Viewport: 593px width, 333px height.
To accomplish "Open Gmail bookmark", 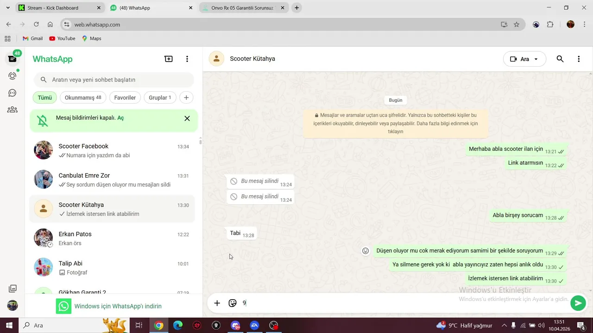I will pos(32,38).
